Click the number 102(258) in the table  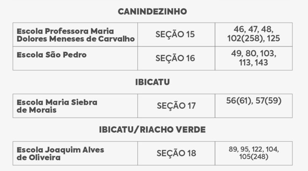(247, 39)
